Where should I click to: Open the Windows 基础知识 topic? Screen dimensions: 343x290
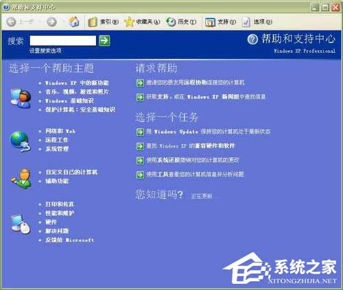69,101
